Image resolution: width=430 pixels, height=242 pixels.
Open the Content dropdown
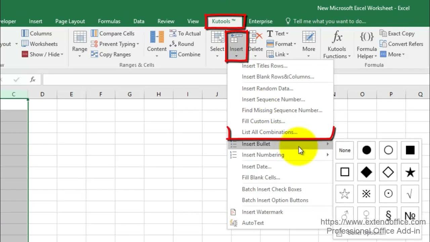pos(157,44)
